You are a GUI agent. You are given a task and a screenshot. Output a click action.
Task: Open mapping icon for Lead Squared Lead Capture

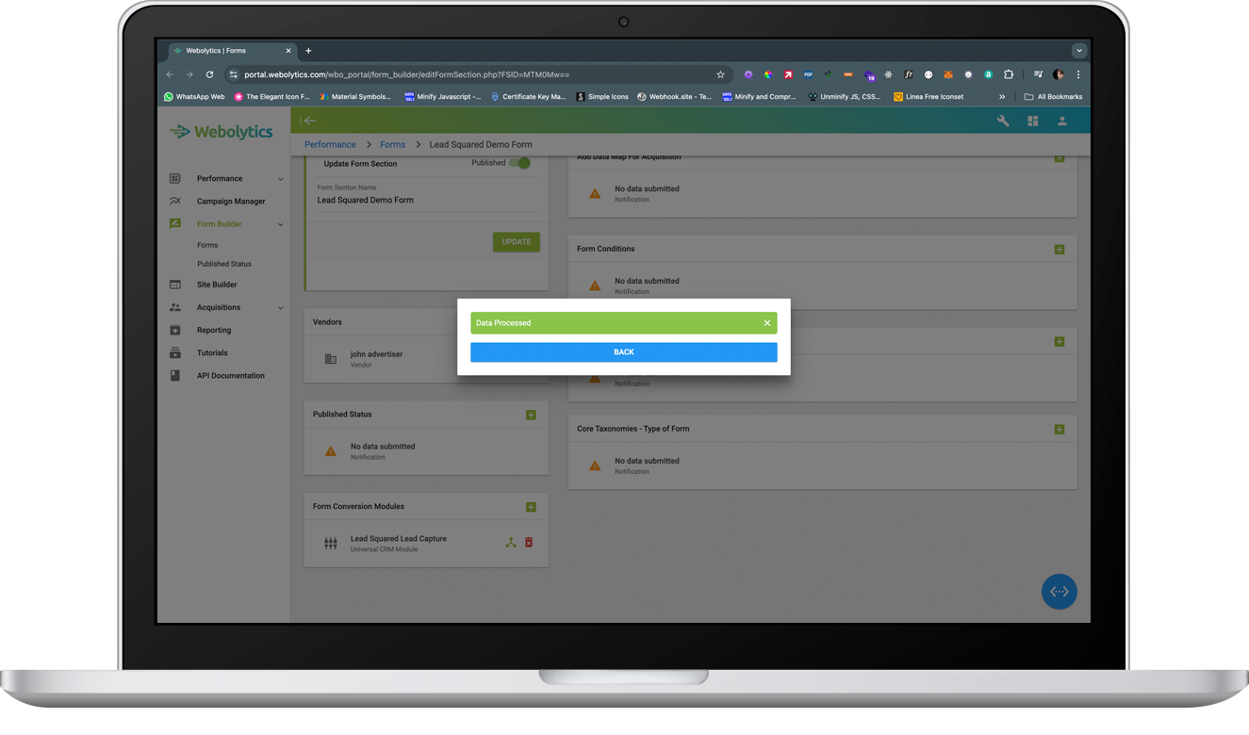pos(511,542)
